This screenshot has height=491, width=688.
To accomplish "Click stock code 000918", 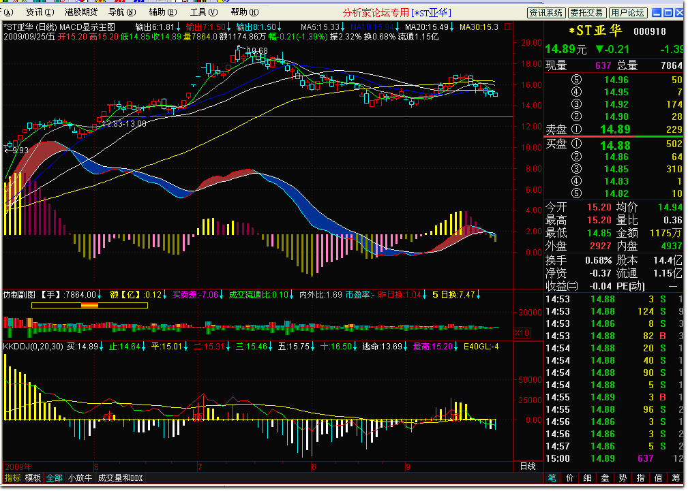I will coord(649,31).
